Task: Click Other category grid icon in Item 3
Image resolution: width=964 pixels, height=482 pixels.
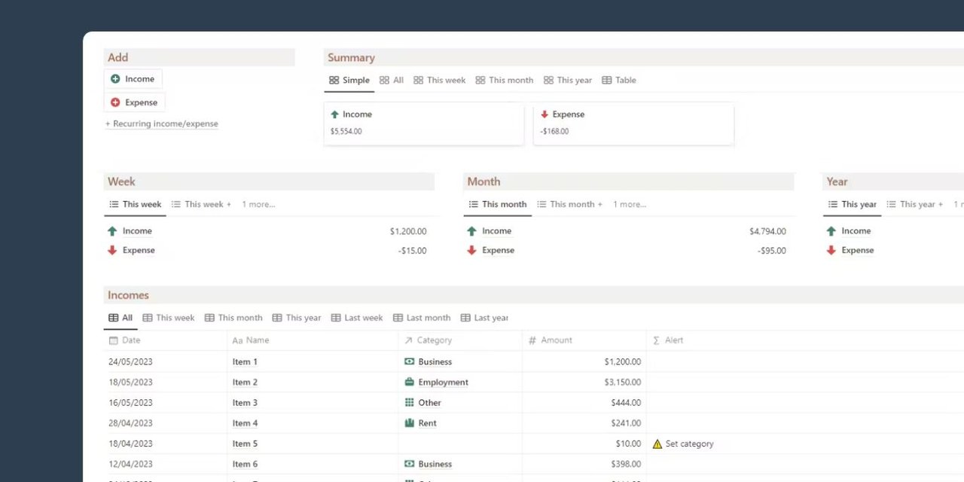Action: (410, 402)
